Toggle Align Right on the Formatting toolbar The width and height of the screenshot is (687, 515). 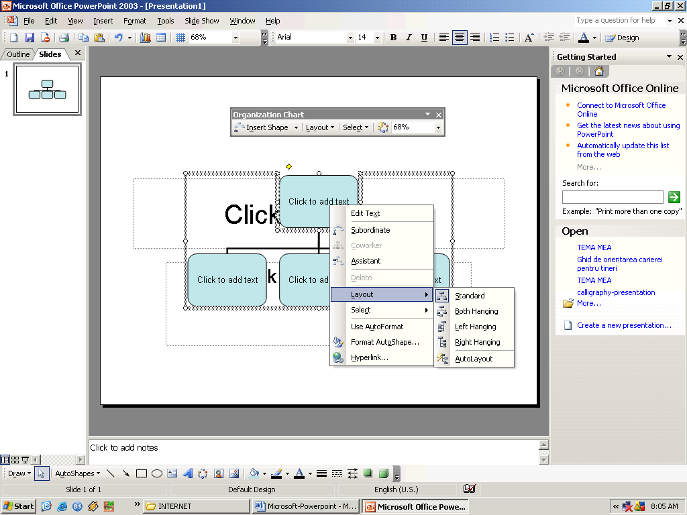474,38
